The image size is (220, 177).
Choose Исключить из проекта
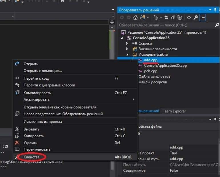tap(75, 122)
